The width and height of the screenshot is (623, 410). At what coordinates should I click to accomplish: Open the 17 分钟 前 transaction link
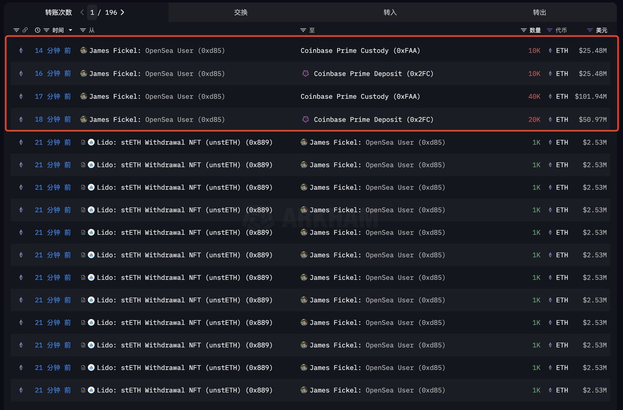point(53,97)
